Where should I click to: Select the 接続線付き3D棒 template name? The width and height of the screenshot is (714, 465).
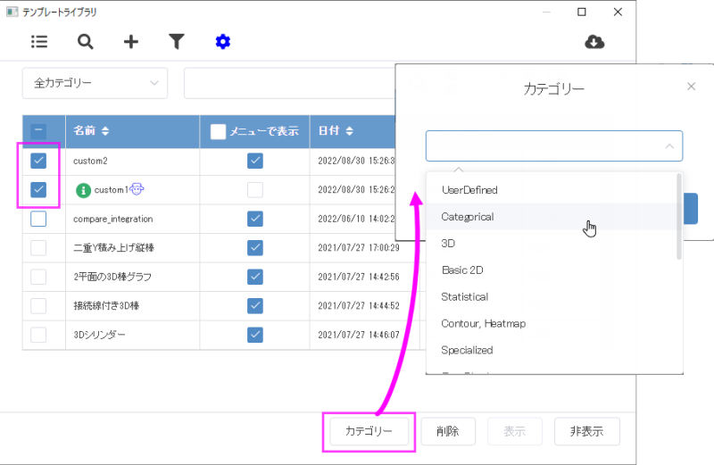[106, 305]
